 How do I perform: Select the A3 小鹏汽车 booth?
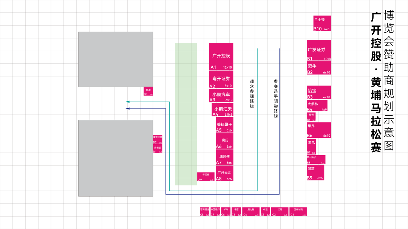(x=221, y=96)
